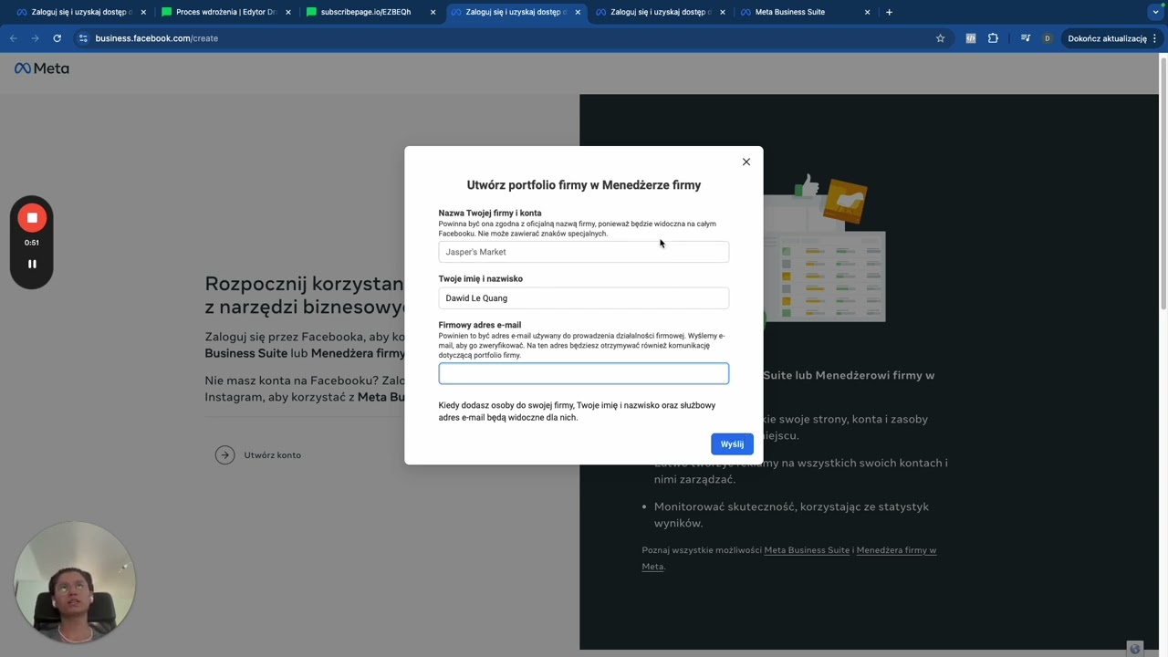1168x657 pixels.
Task: View site information icon in address bar
Action: [x=83, y=38]
